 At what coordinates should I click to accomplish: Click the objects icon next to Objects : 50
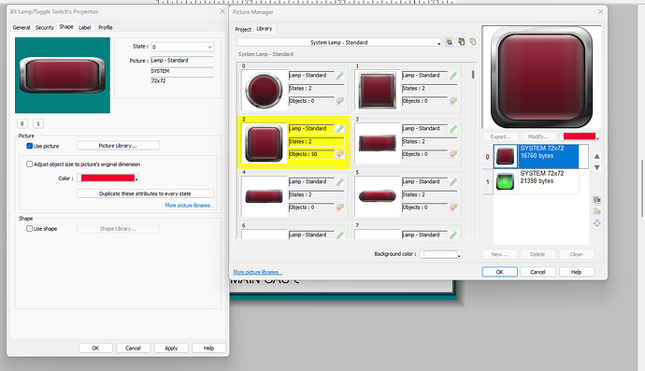[x=339, y=154]
